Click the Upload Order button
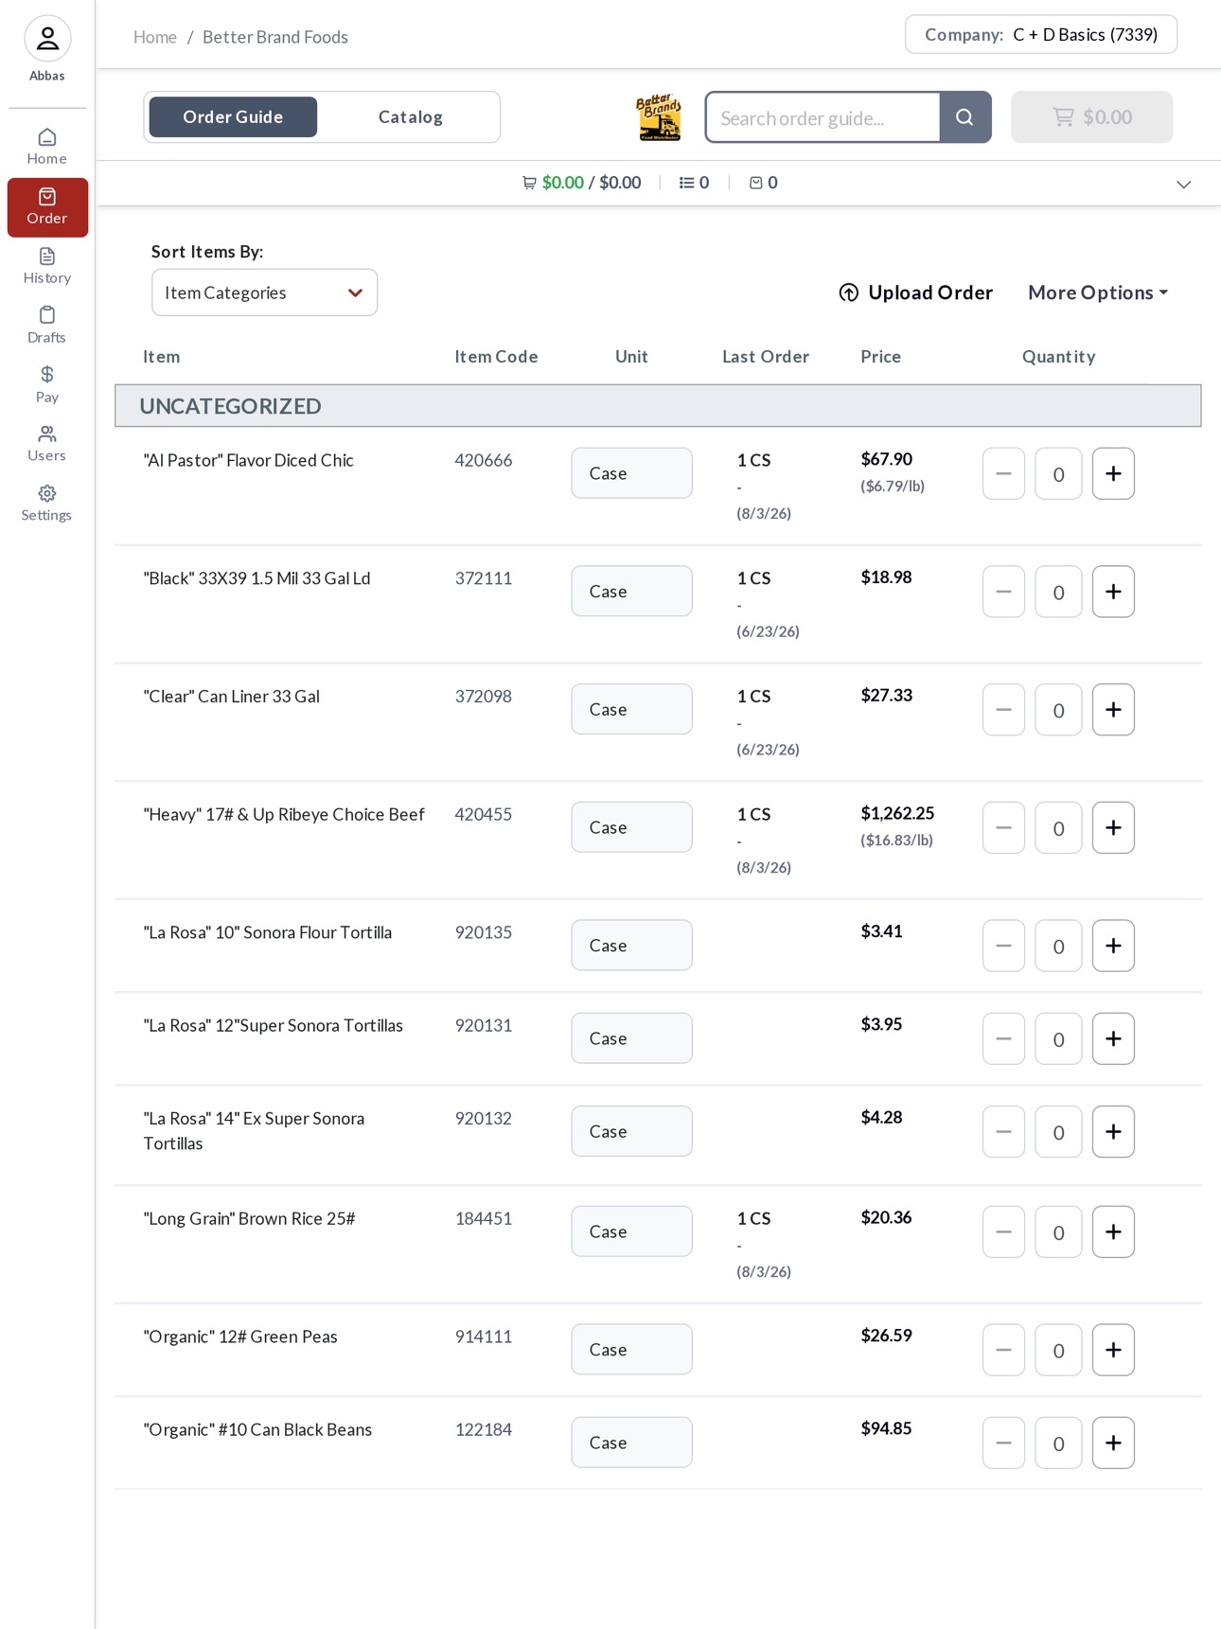 click(915, 292)
